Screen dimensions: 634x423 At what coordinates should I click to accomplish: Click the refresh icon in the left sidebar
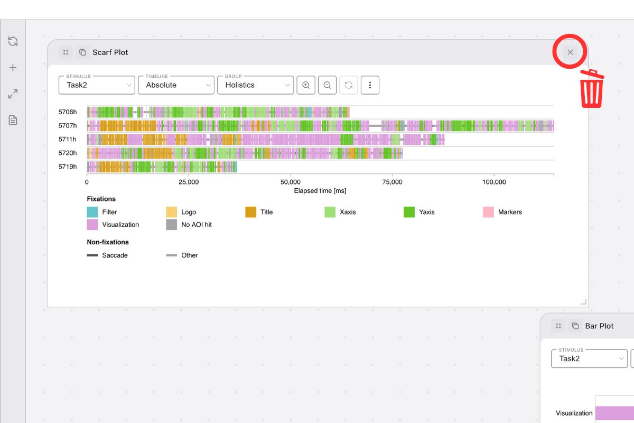point(13,41)
